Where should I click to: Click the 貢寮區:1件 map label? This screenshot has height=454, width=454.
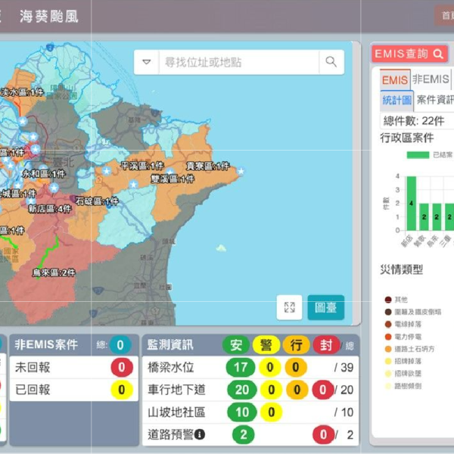coord(208,166)
